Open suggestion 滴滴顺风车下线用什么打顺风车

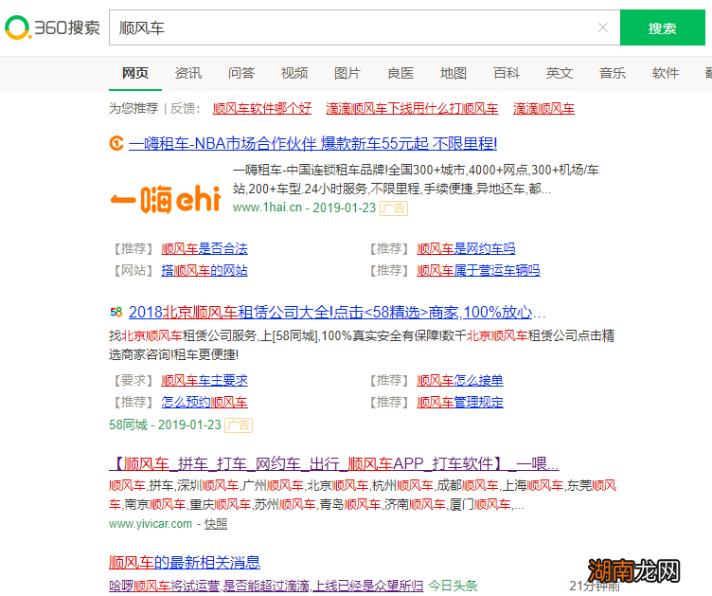[x=412, y=109]
